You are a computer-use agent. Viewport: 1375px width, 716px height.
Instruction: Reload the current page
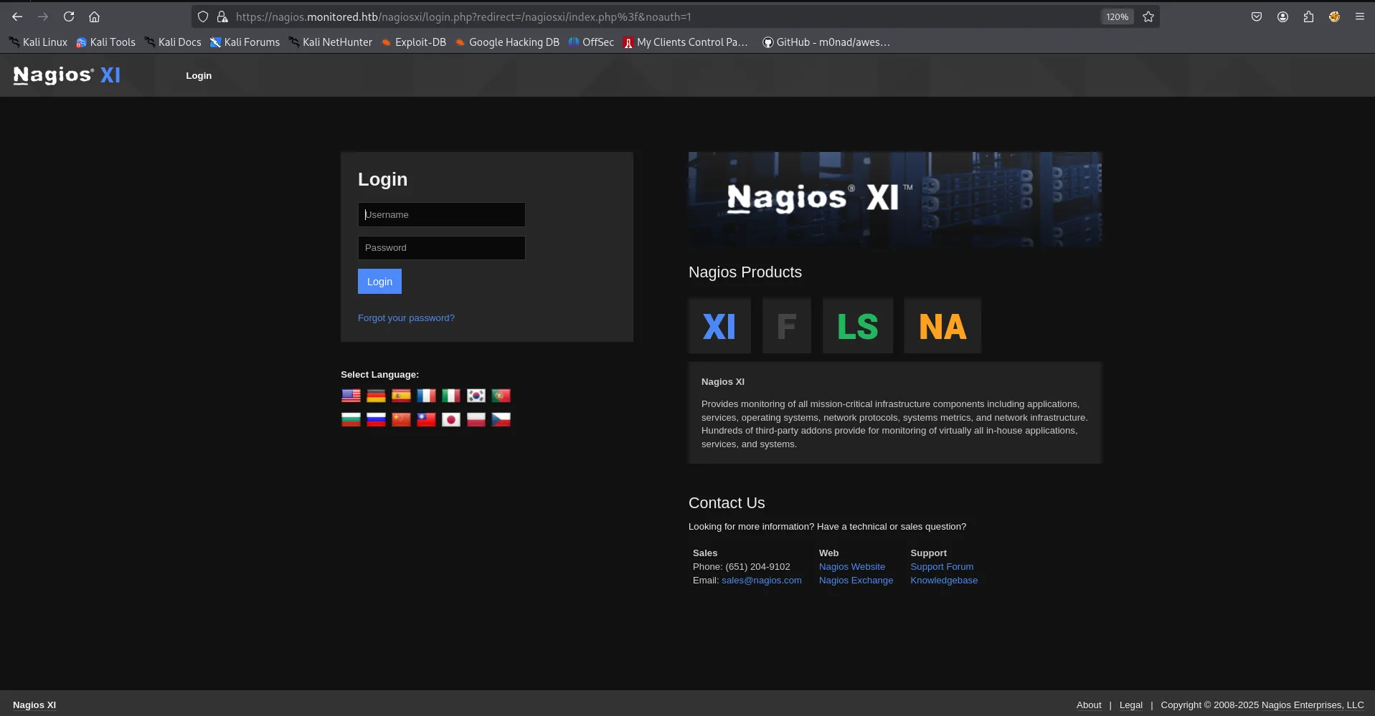pos(69,16)
